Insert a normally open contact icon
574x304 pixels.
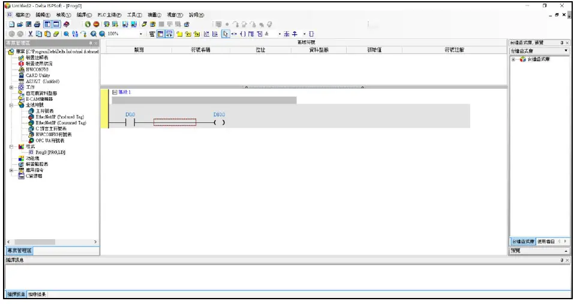point(234,34)
